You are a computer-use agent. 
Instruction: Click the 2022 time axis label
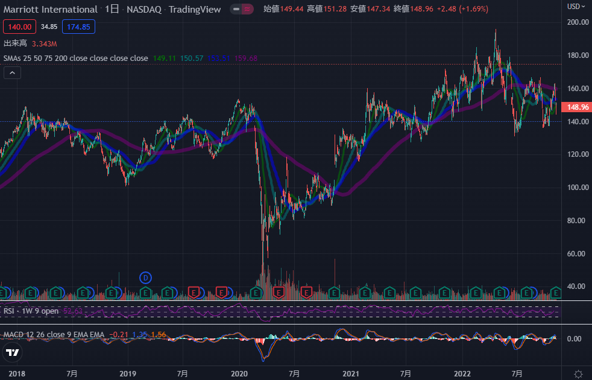(x=462, y=373)
